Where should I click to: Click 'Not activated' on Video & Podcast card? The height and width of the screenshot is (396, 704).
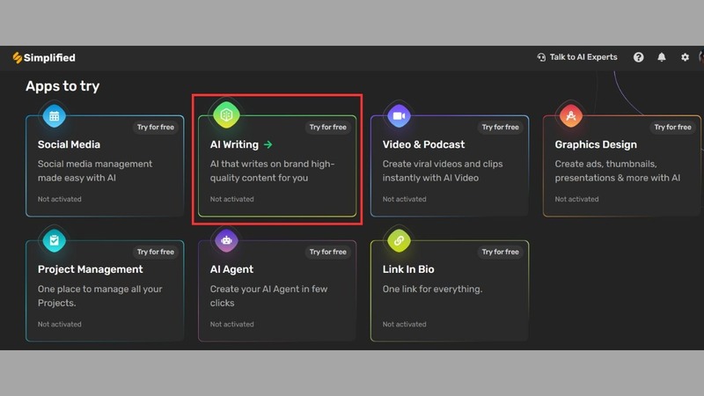(404, 199)
